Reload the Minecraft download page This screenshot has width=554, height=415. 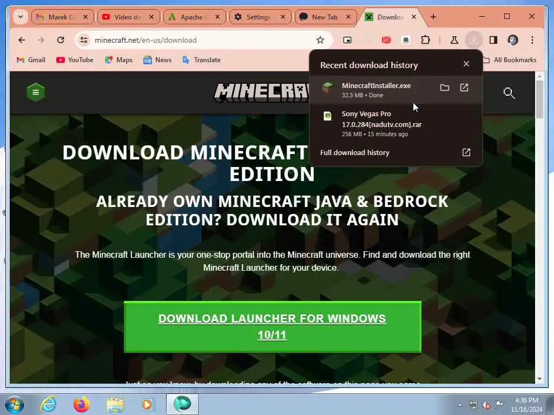click(61, 40)
